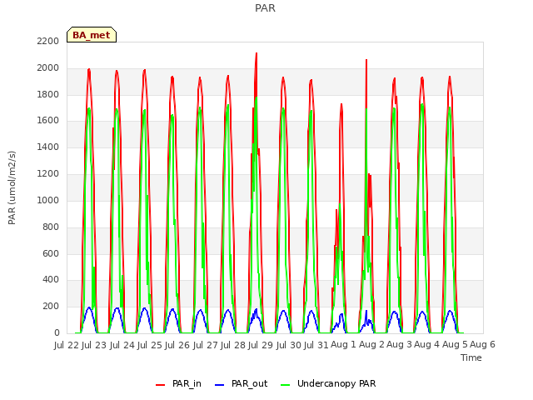The height and width of the screenshot is (400, 533).
Task: Click the PAR_in legend entry
Action: coord(178,383)
